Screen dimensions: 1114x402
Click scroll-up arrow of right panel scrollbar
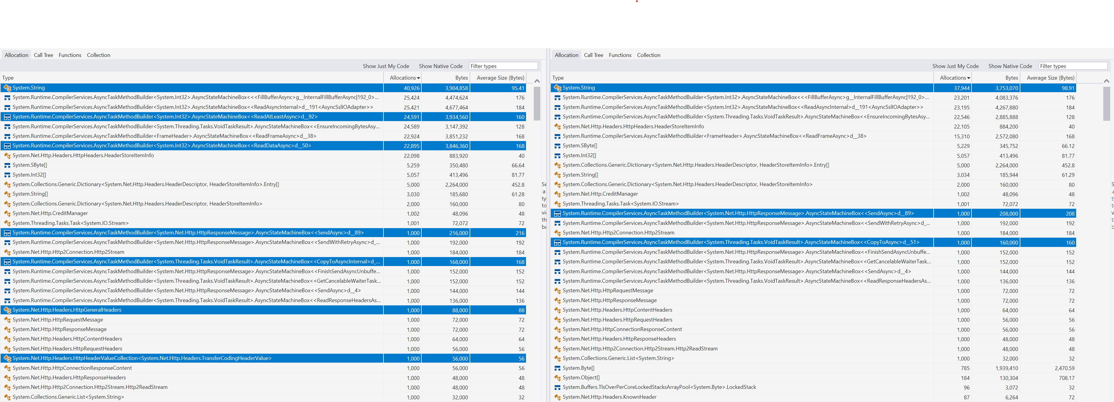pyautogui.click(x=1106, y=81)
